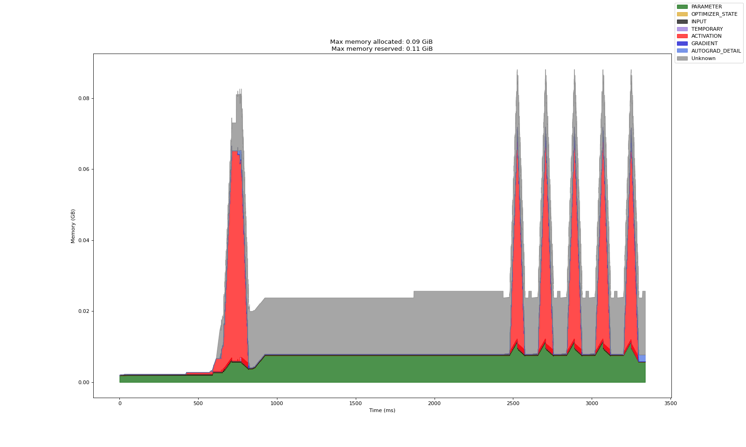Select the INPUT legend label
Image resolution: width=746 pixels, height=447 pixels.
click(x=699, y=21)
